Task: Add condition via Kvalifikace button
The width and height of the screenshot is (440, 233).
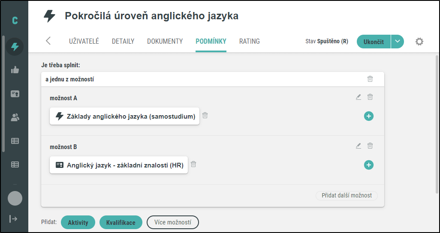Action: pos(121,223)
